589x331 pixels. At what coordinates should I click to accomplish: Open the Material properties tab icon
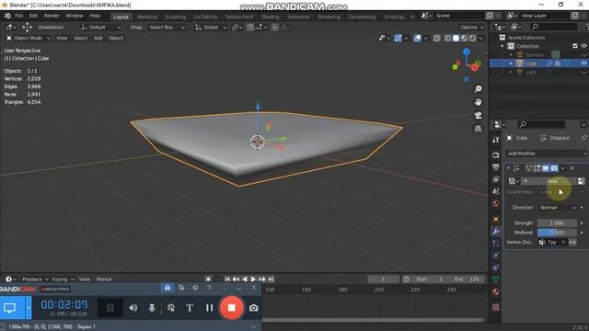pyautogui.click(x=496, y=292)
